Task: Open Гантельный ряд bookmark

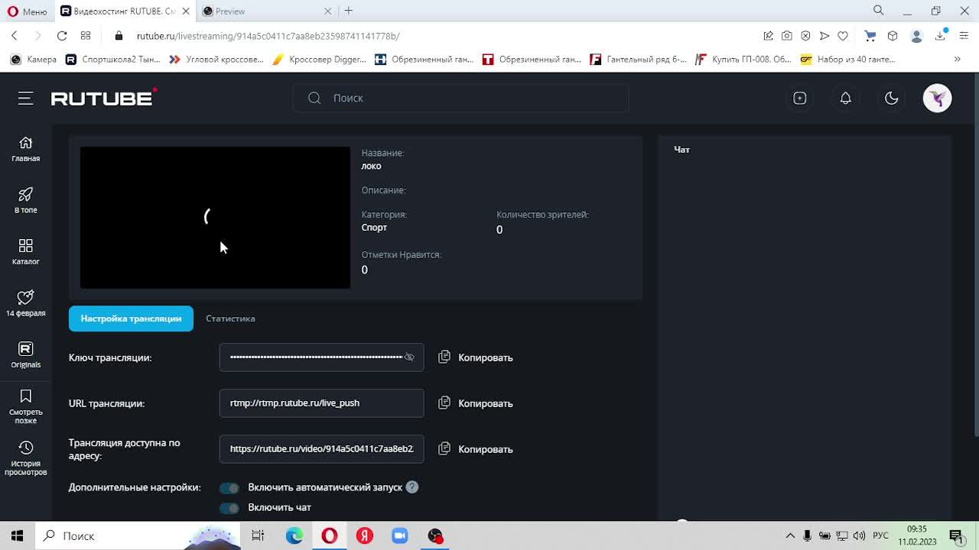Action: click(x=638, y=59)
